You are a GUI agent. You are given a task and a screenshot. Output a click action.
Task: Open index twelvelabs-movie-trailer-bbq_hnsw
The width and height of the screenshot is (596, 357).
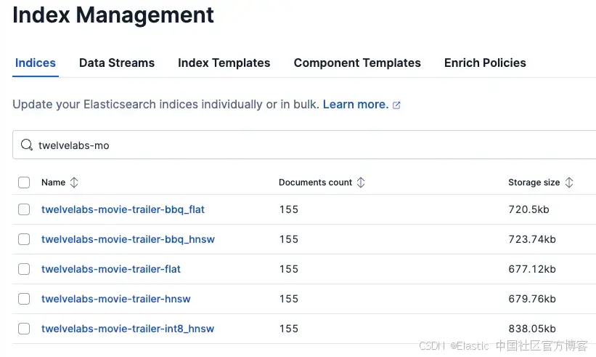[x=128, y=239]
